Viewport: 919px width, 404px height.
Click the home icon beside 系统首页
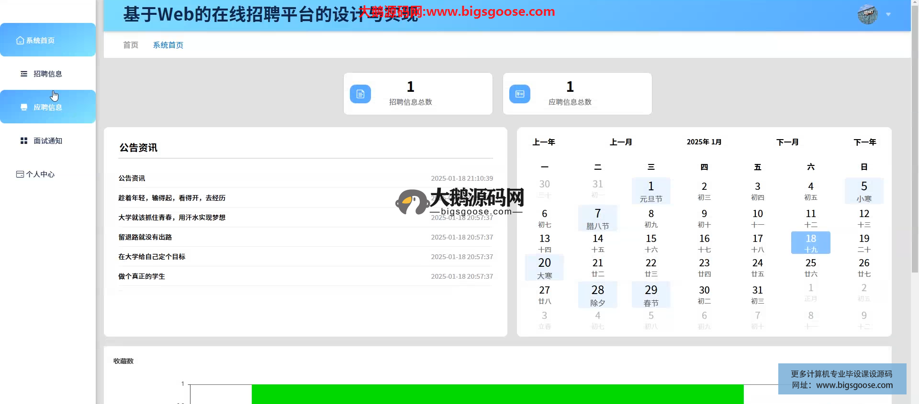pos(20,41)
